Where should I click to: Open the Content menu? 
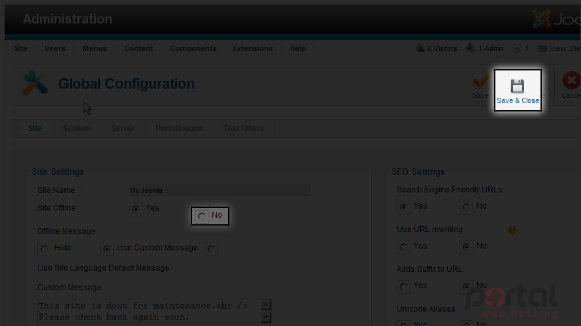[139, 48]
